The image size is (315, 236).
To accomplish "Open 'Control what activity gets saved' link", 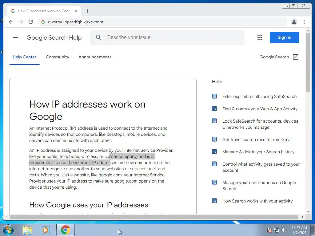I will click(x=261, y=167).
